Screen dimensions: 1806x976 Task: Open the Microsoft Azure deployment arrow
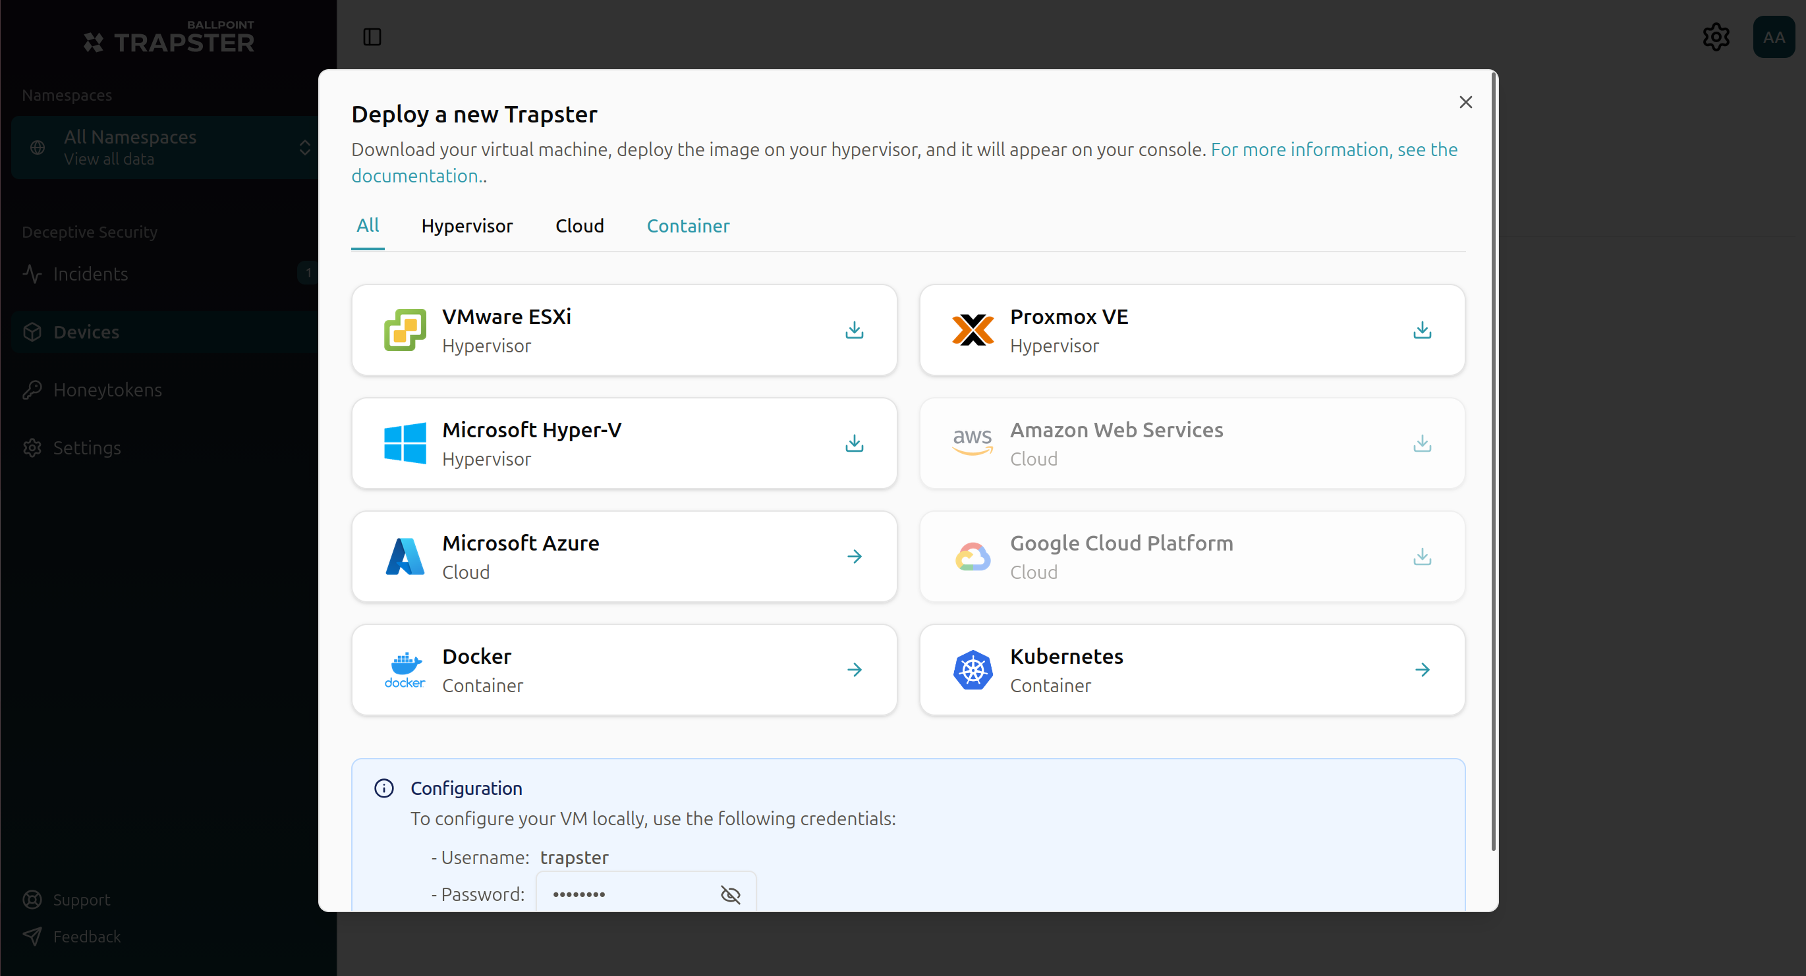[x=854, y=556]
